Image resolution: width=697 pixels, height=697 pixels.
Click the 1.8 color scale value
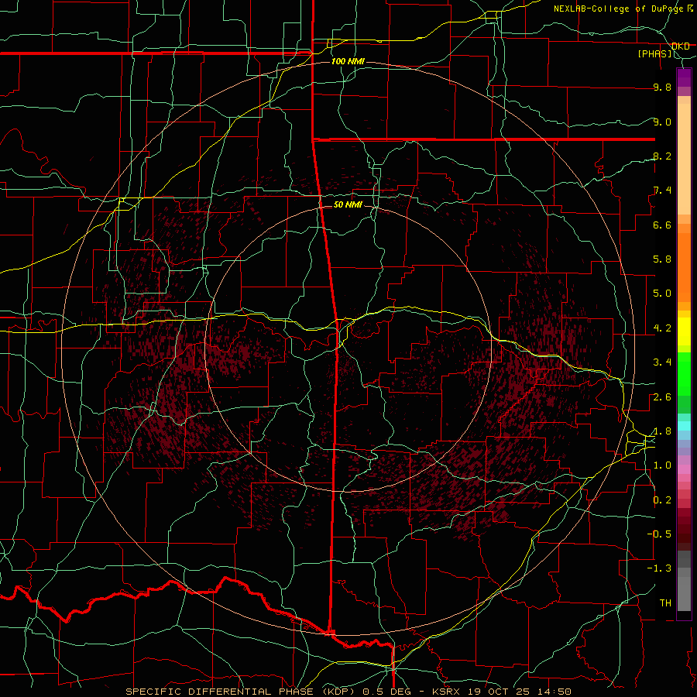click(662, 431)
